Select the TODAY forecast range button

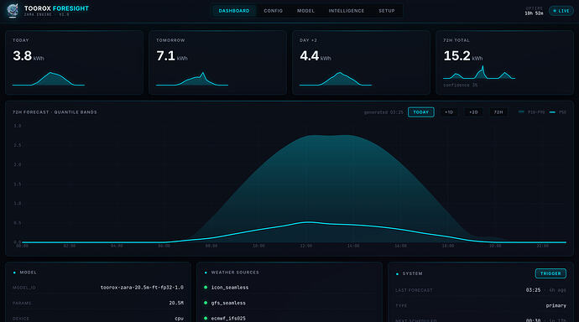click(421, 112)
